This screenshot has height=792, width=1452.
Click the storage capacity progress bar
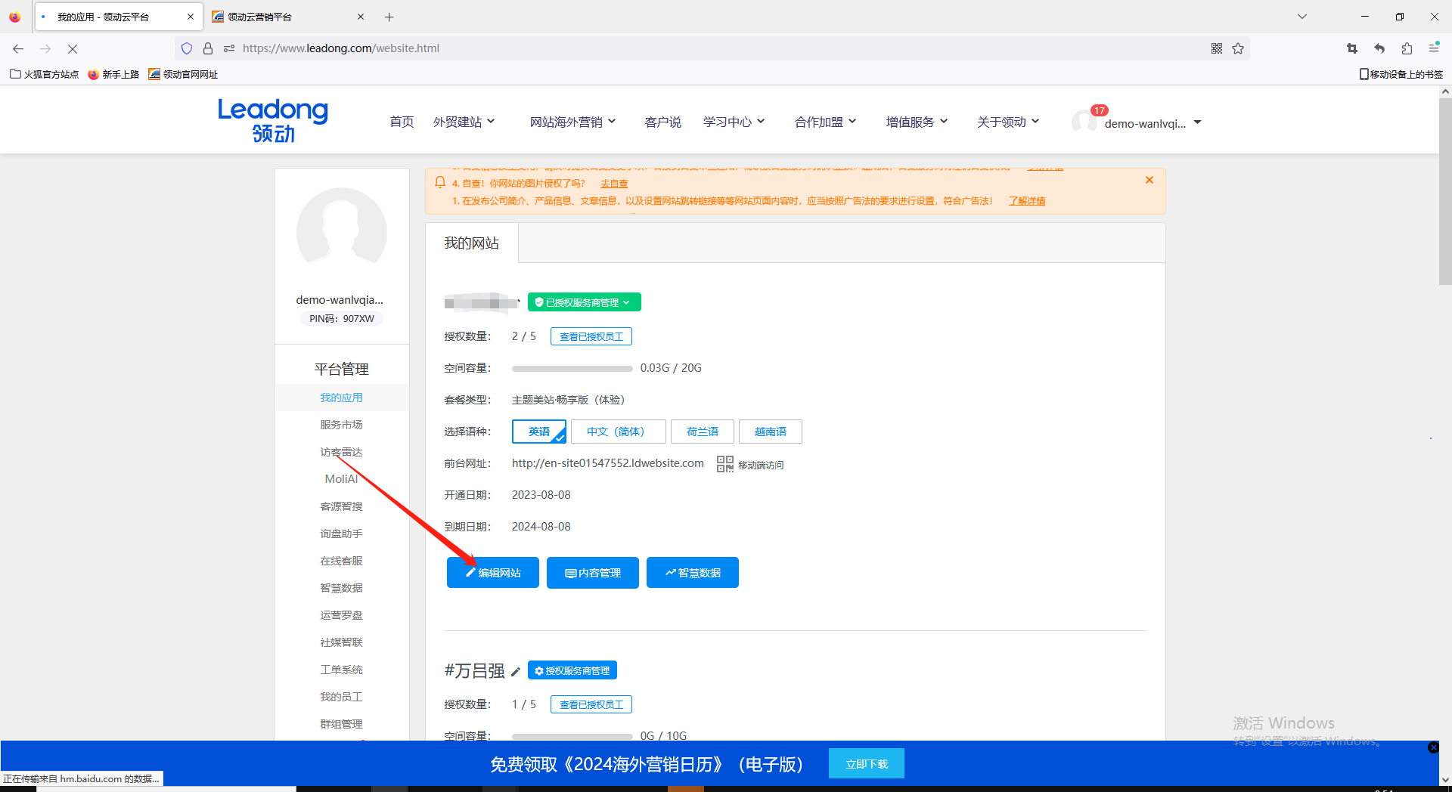tap(572, 368)
